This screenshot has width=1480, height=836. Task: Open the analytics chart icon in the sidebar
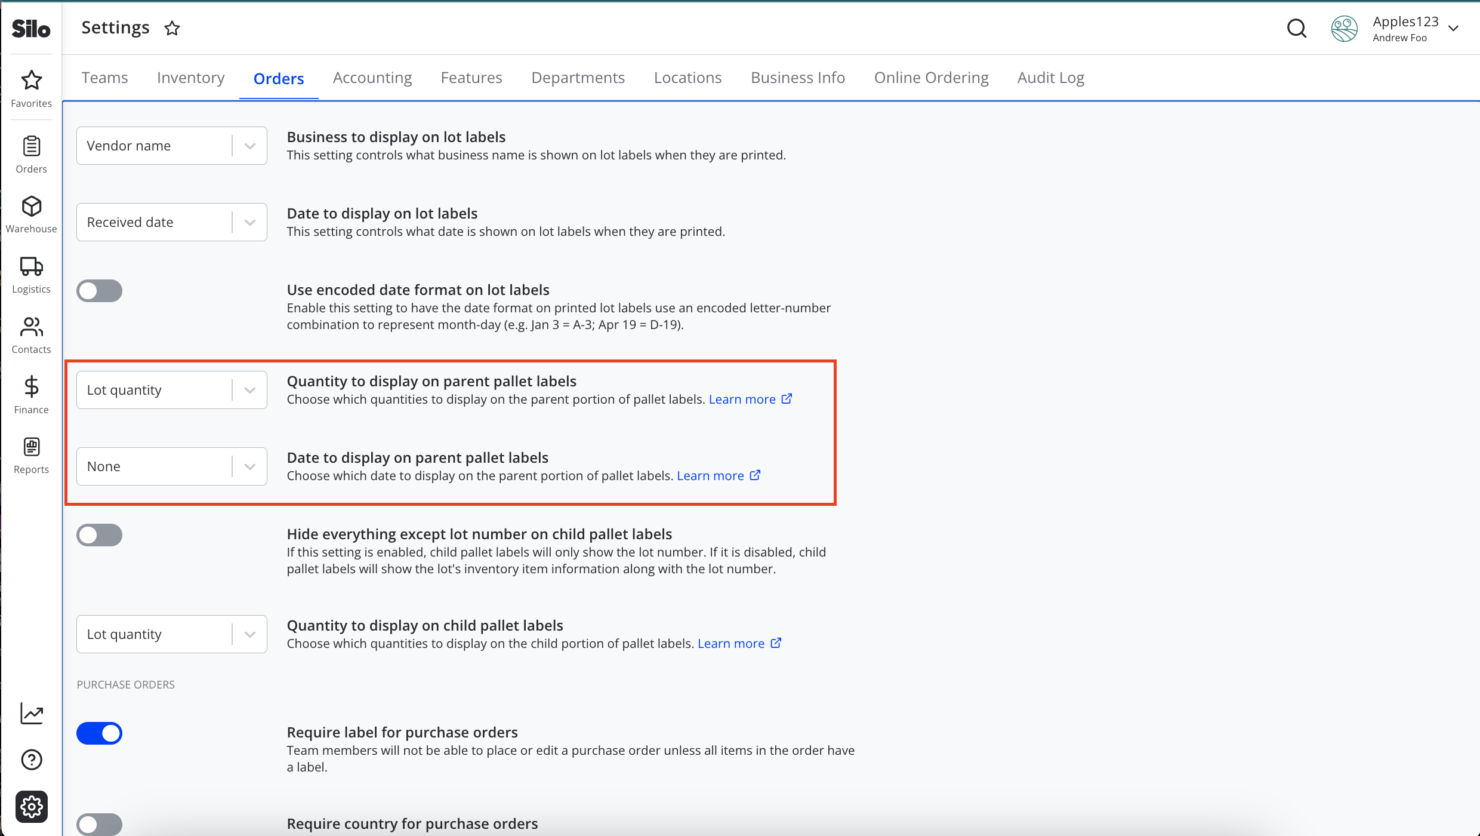coord(31,713)
